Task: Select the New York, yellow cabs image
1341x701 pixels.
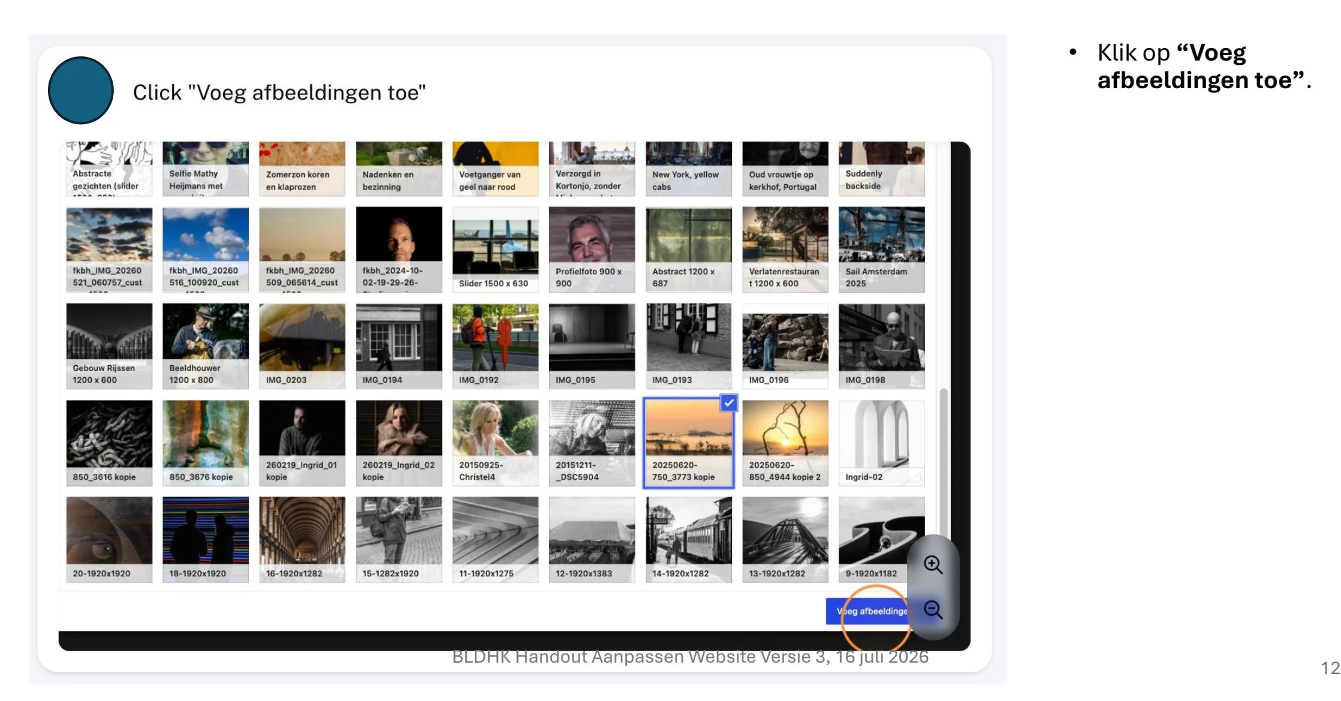Action: coord(688,169)
